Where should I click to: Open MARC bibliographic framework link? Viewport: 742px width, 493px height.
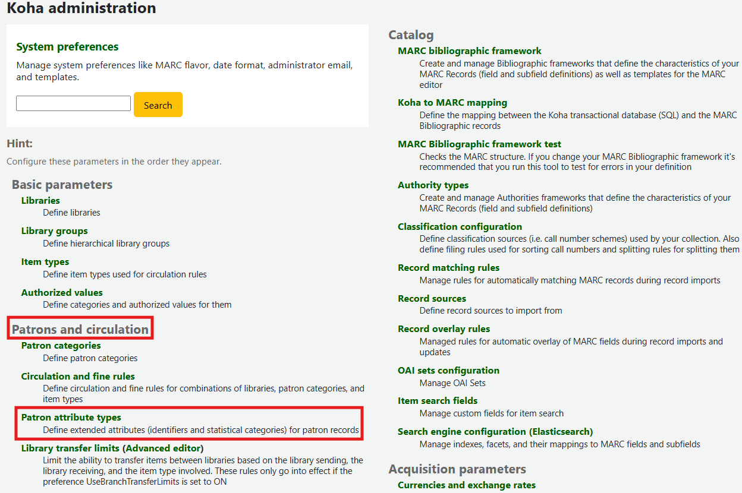(x=470, y=50)
